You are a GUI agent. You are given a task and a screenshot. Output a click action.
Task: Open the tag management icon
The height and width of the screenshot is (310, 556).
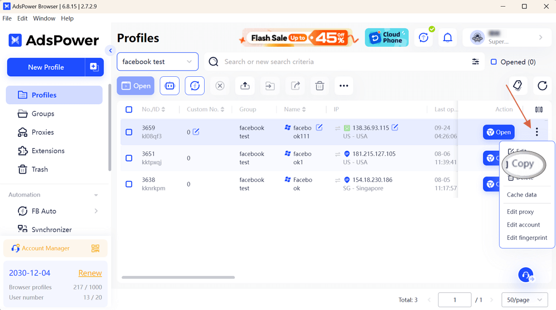point(518,85)
